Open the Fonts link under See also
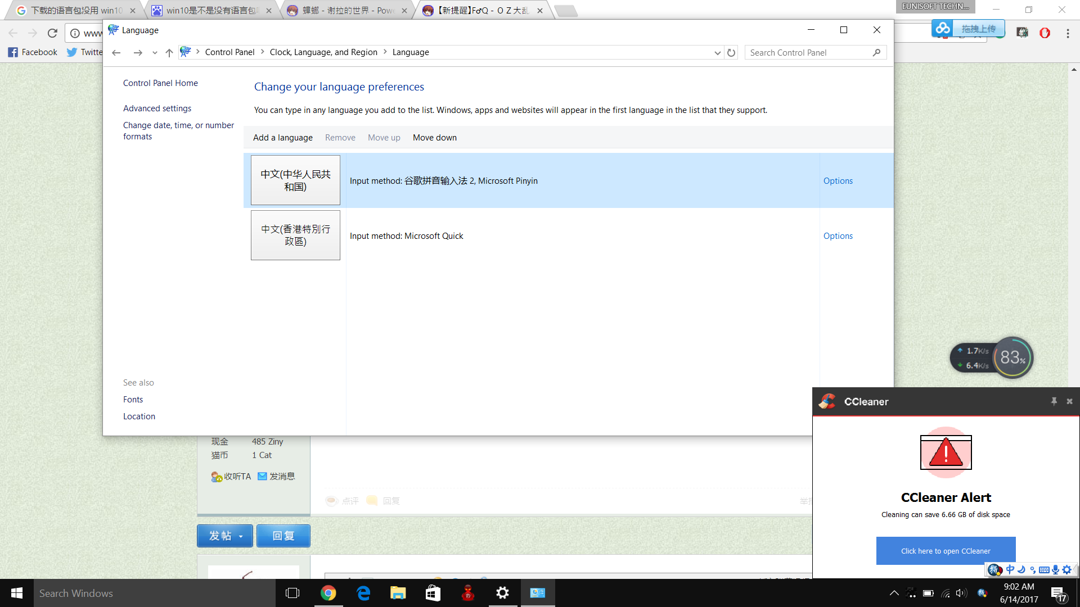Viewport: 1080px width, 607px height. [133, 400]
